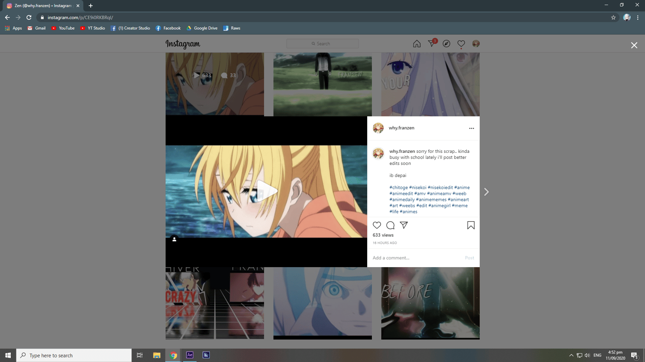
Task: Open the Windows notification center
Action: pyautogui.click(x=634, y=356)
